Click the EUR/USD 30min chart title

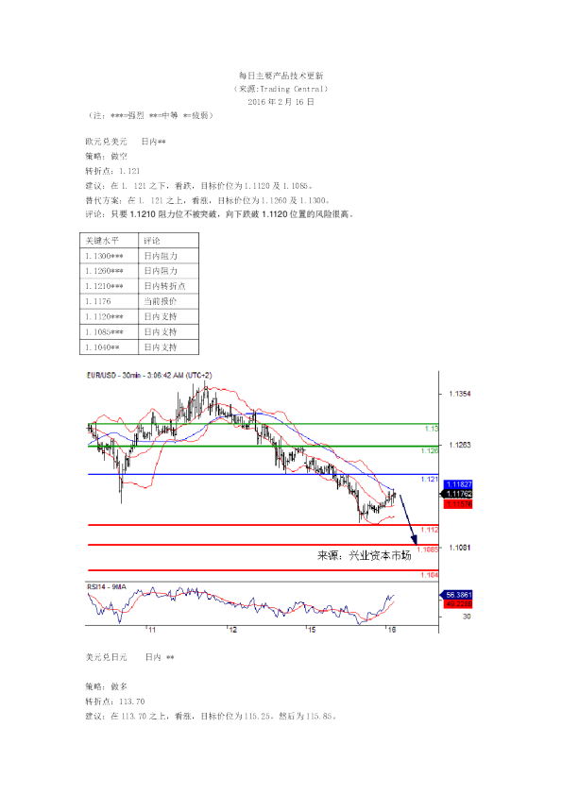tap(149, 375)
